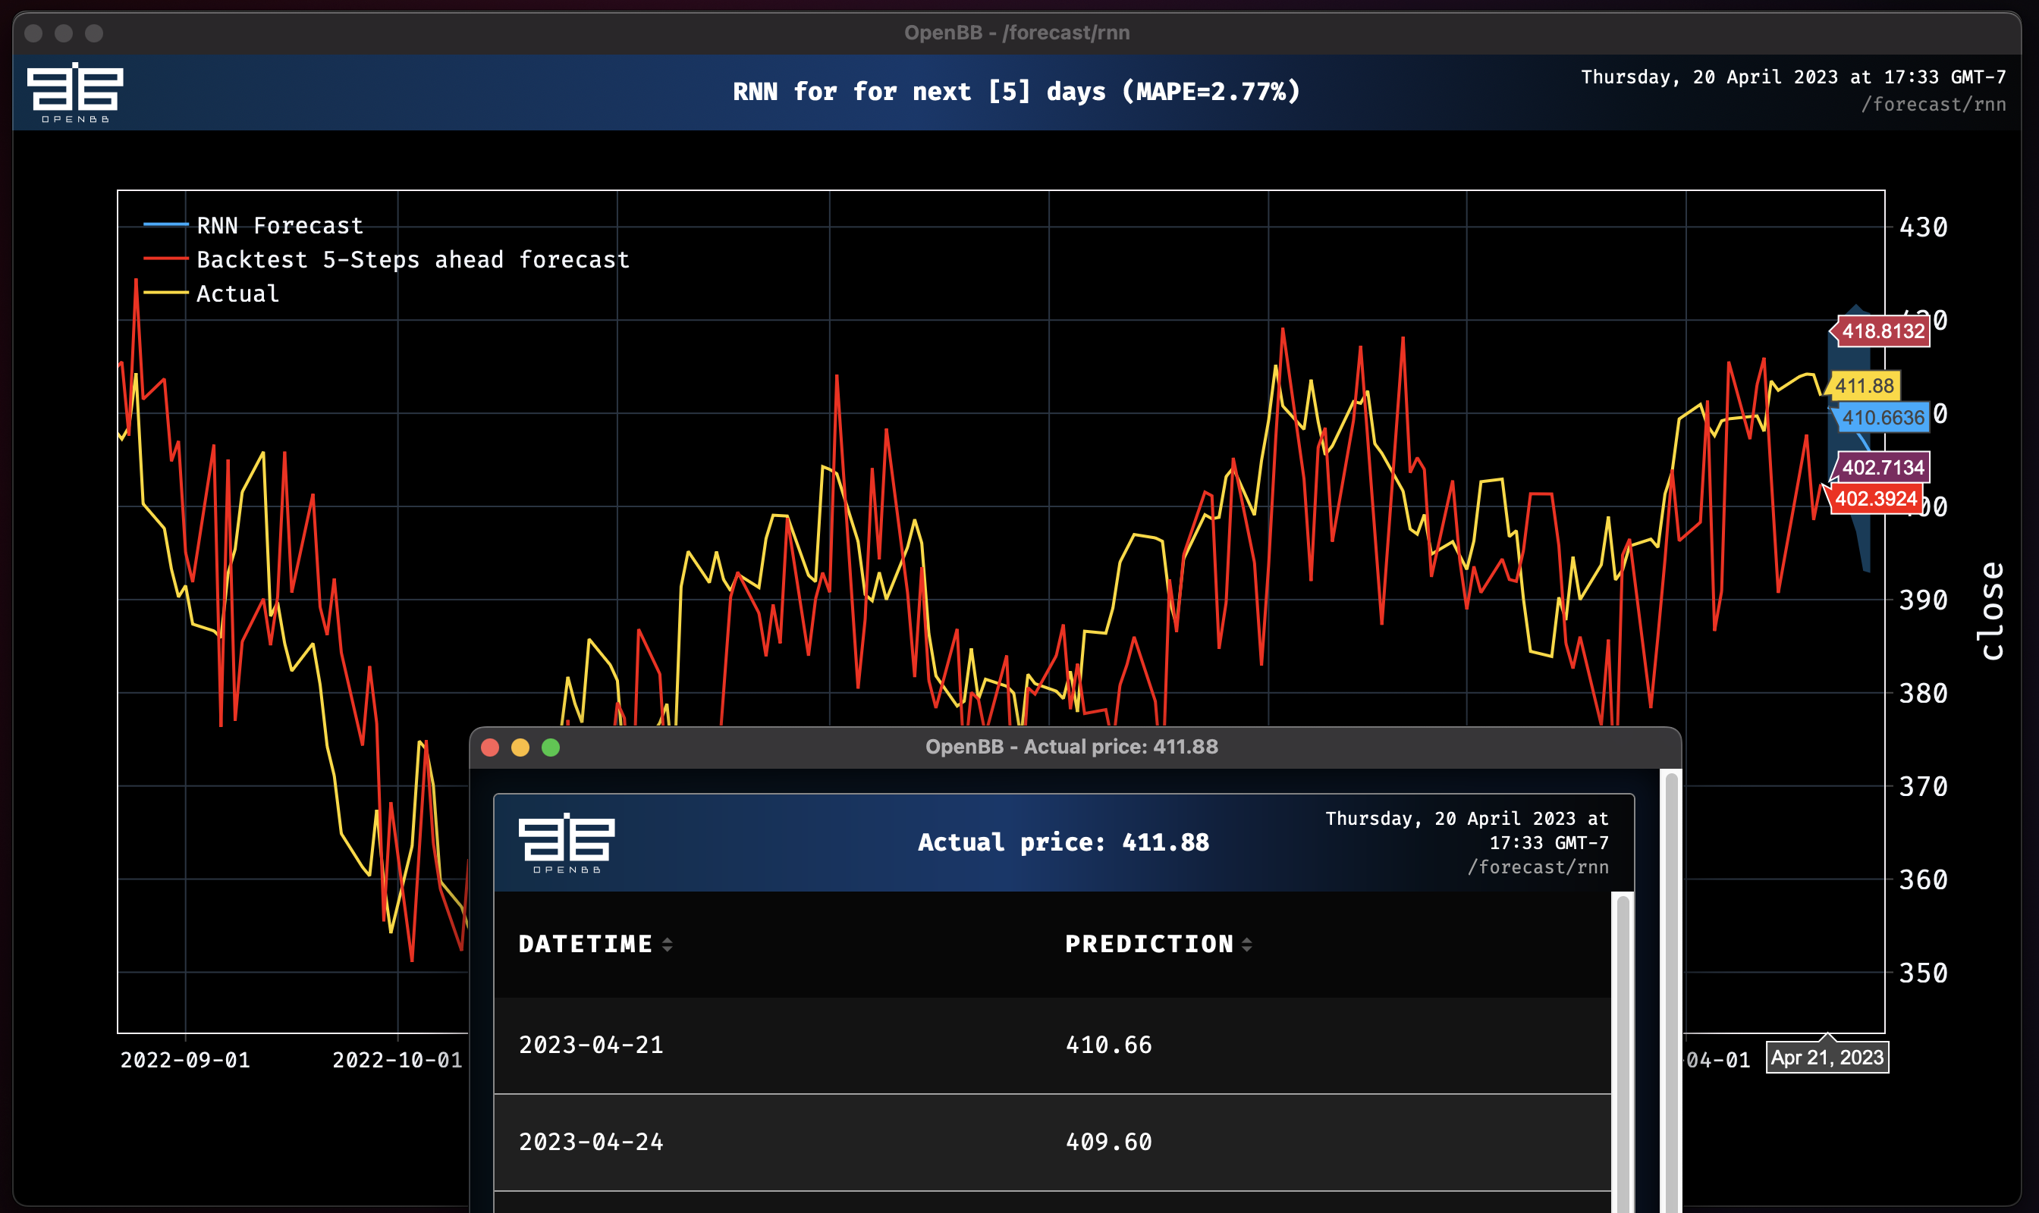Screen dimensions: 2039x1213
Task: Click the Actual price window outer scrollbar
Action: (x=1671, y=991)
